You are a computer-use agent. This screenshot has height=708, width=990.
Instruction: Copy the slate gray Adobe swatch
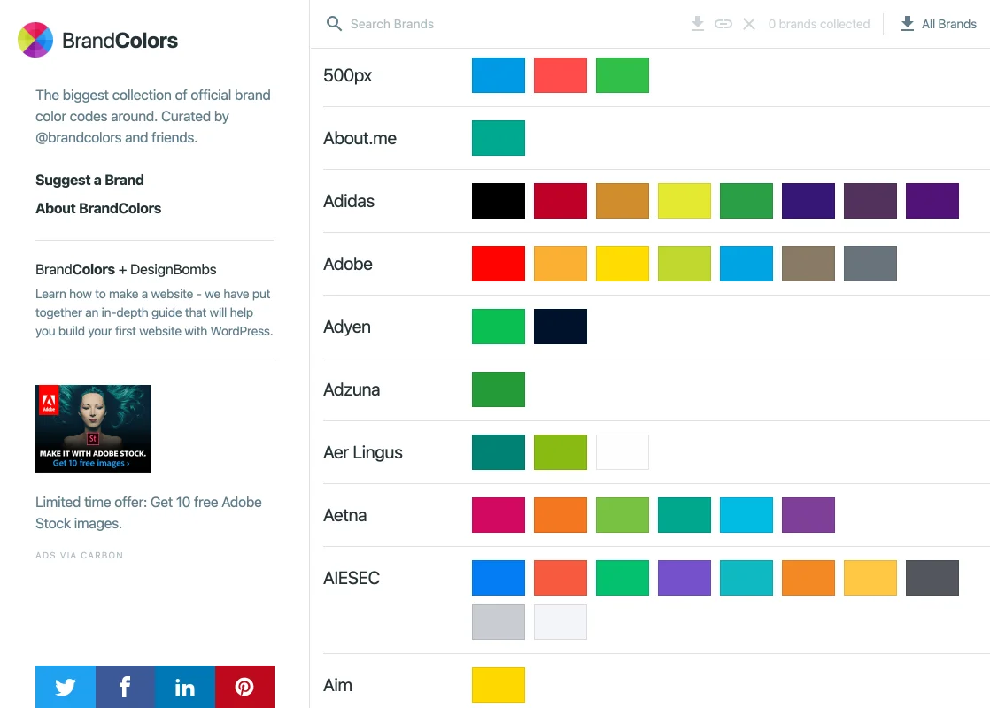(870, 264)
